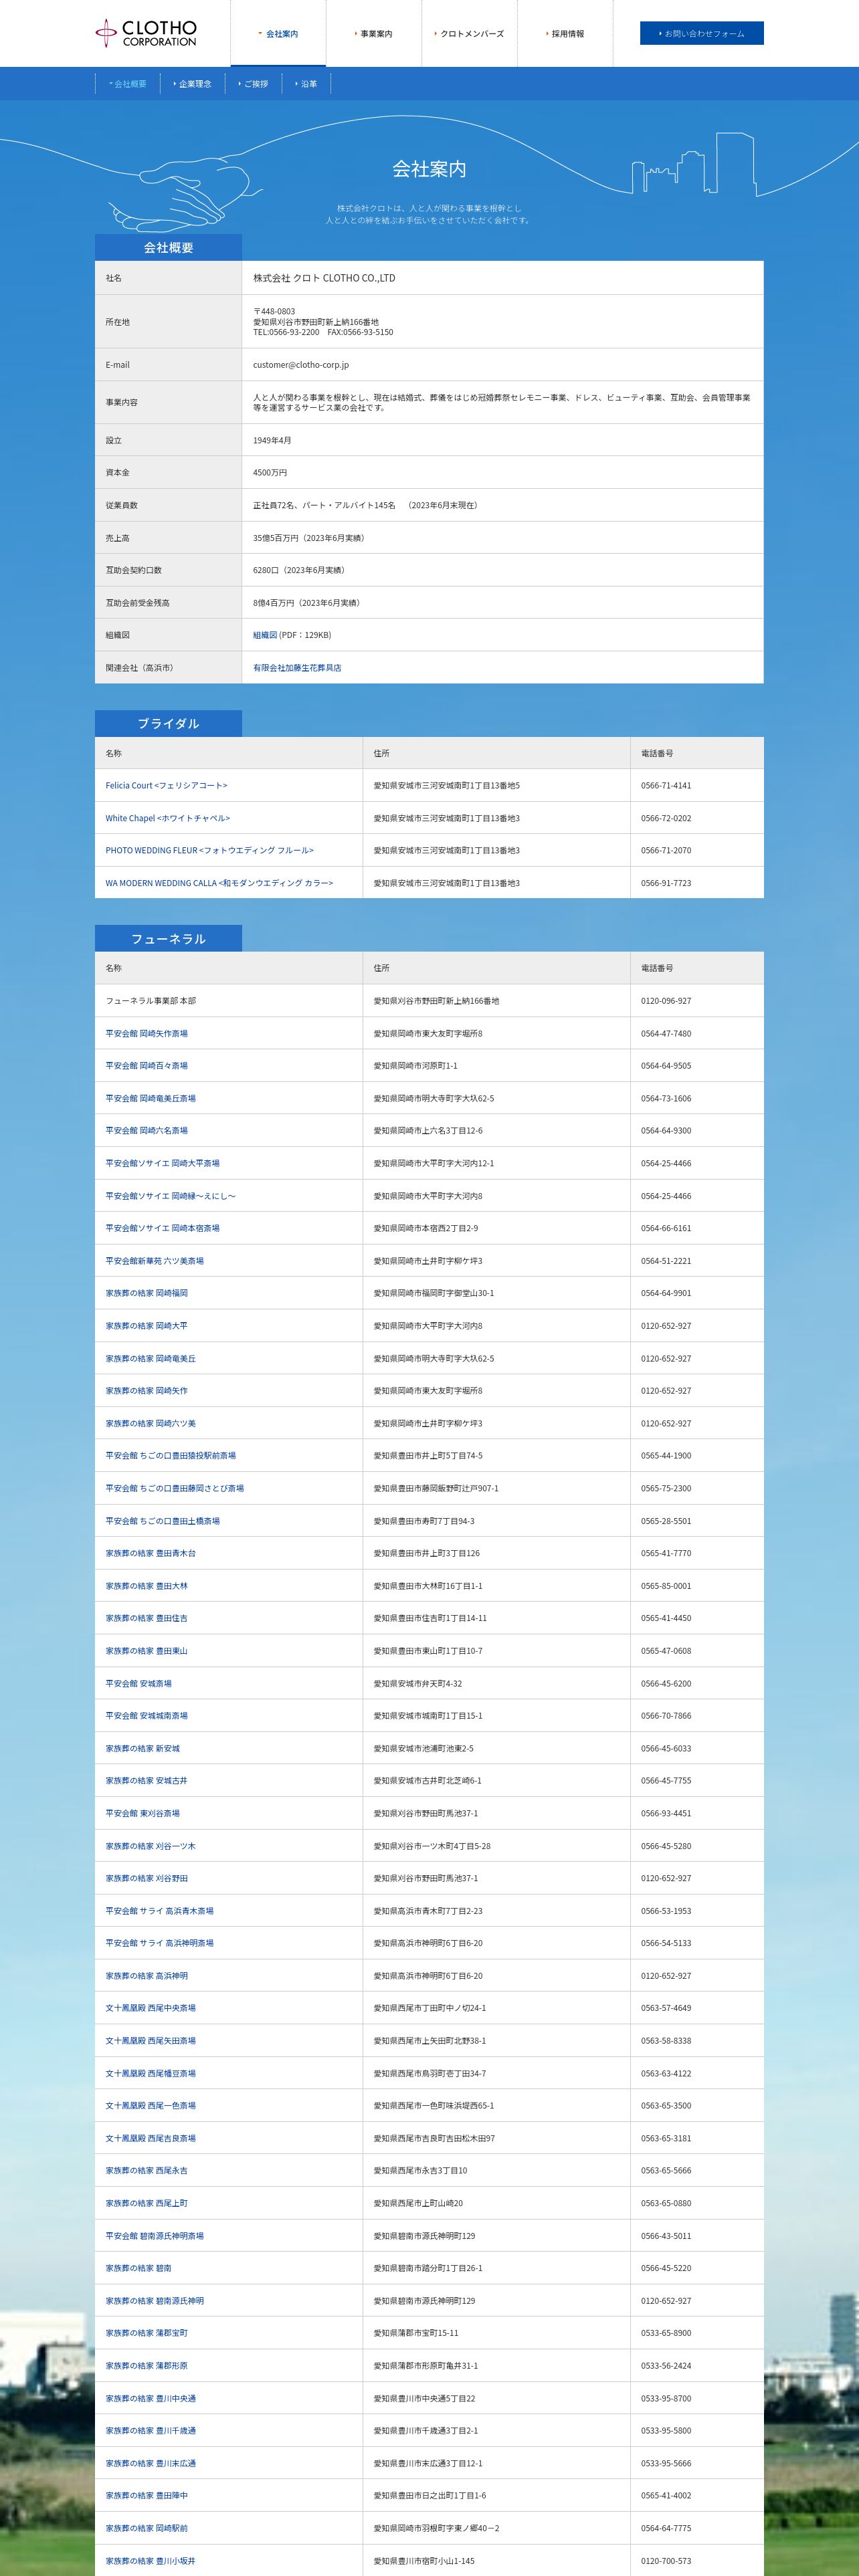Click the お問い合わせフォーム button
This screenshot has height=2576, width=859.
coord(701,34)
